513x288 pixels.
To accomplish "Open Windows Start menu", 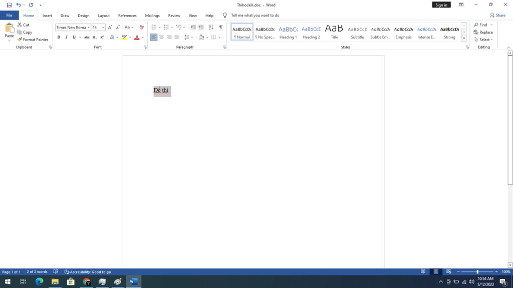I will 7,281.
